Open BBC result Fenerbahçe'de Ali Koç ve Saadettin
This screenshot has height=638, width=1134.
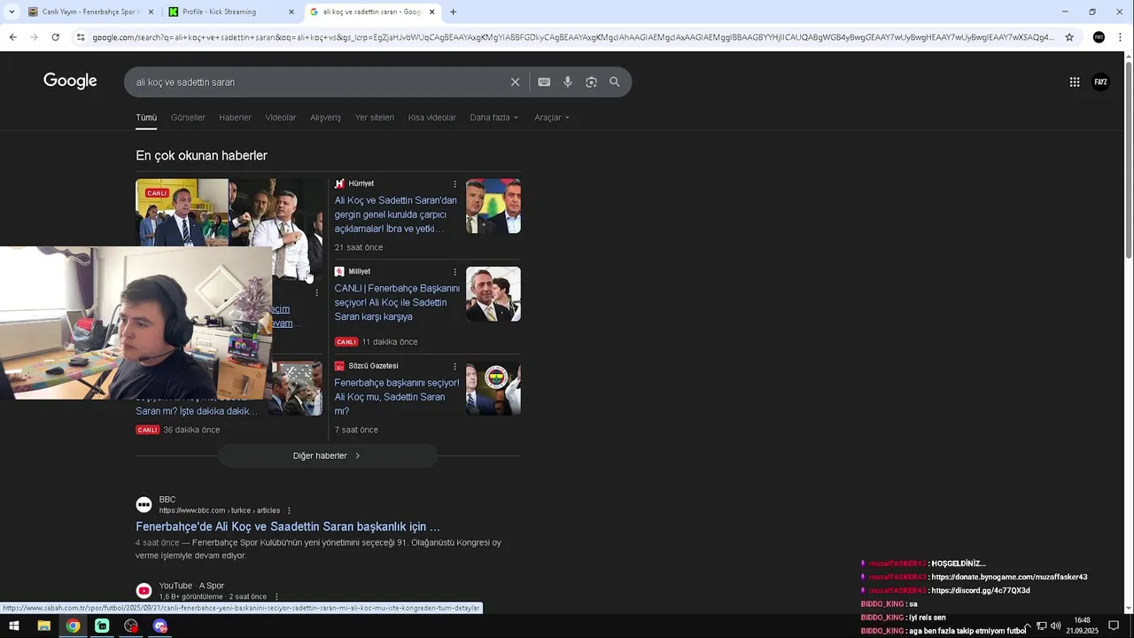click(x=288, y=526)
